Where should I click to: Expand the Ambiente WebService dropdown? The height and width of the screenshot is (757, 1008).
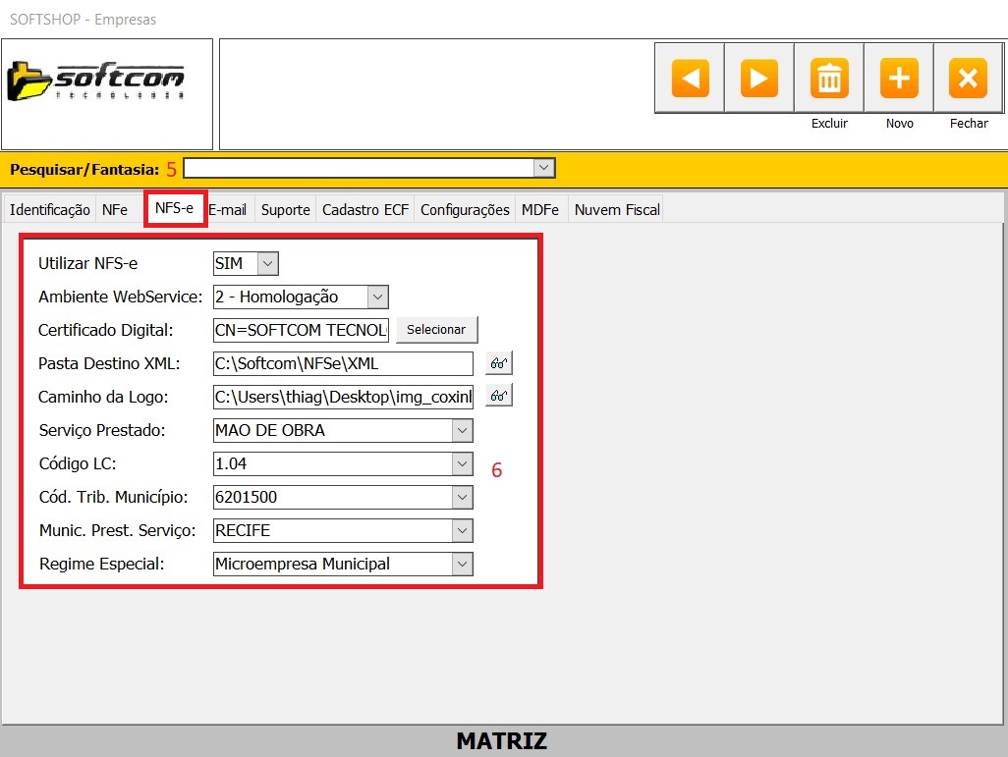point(377,297)
